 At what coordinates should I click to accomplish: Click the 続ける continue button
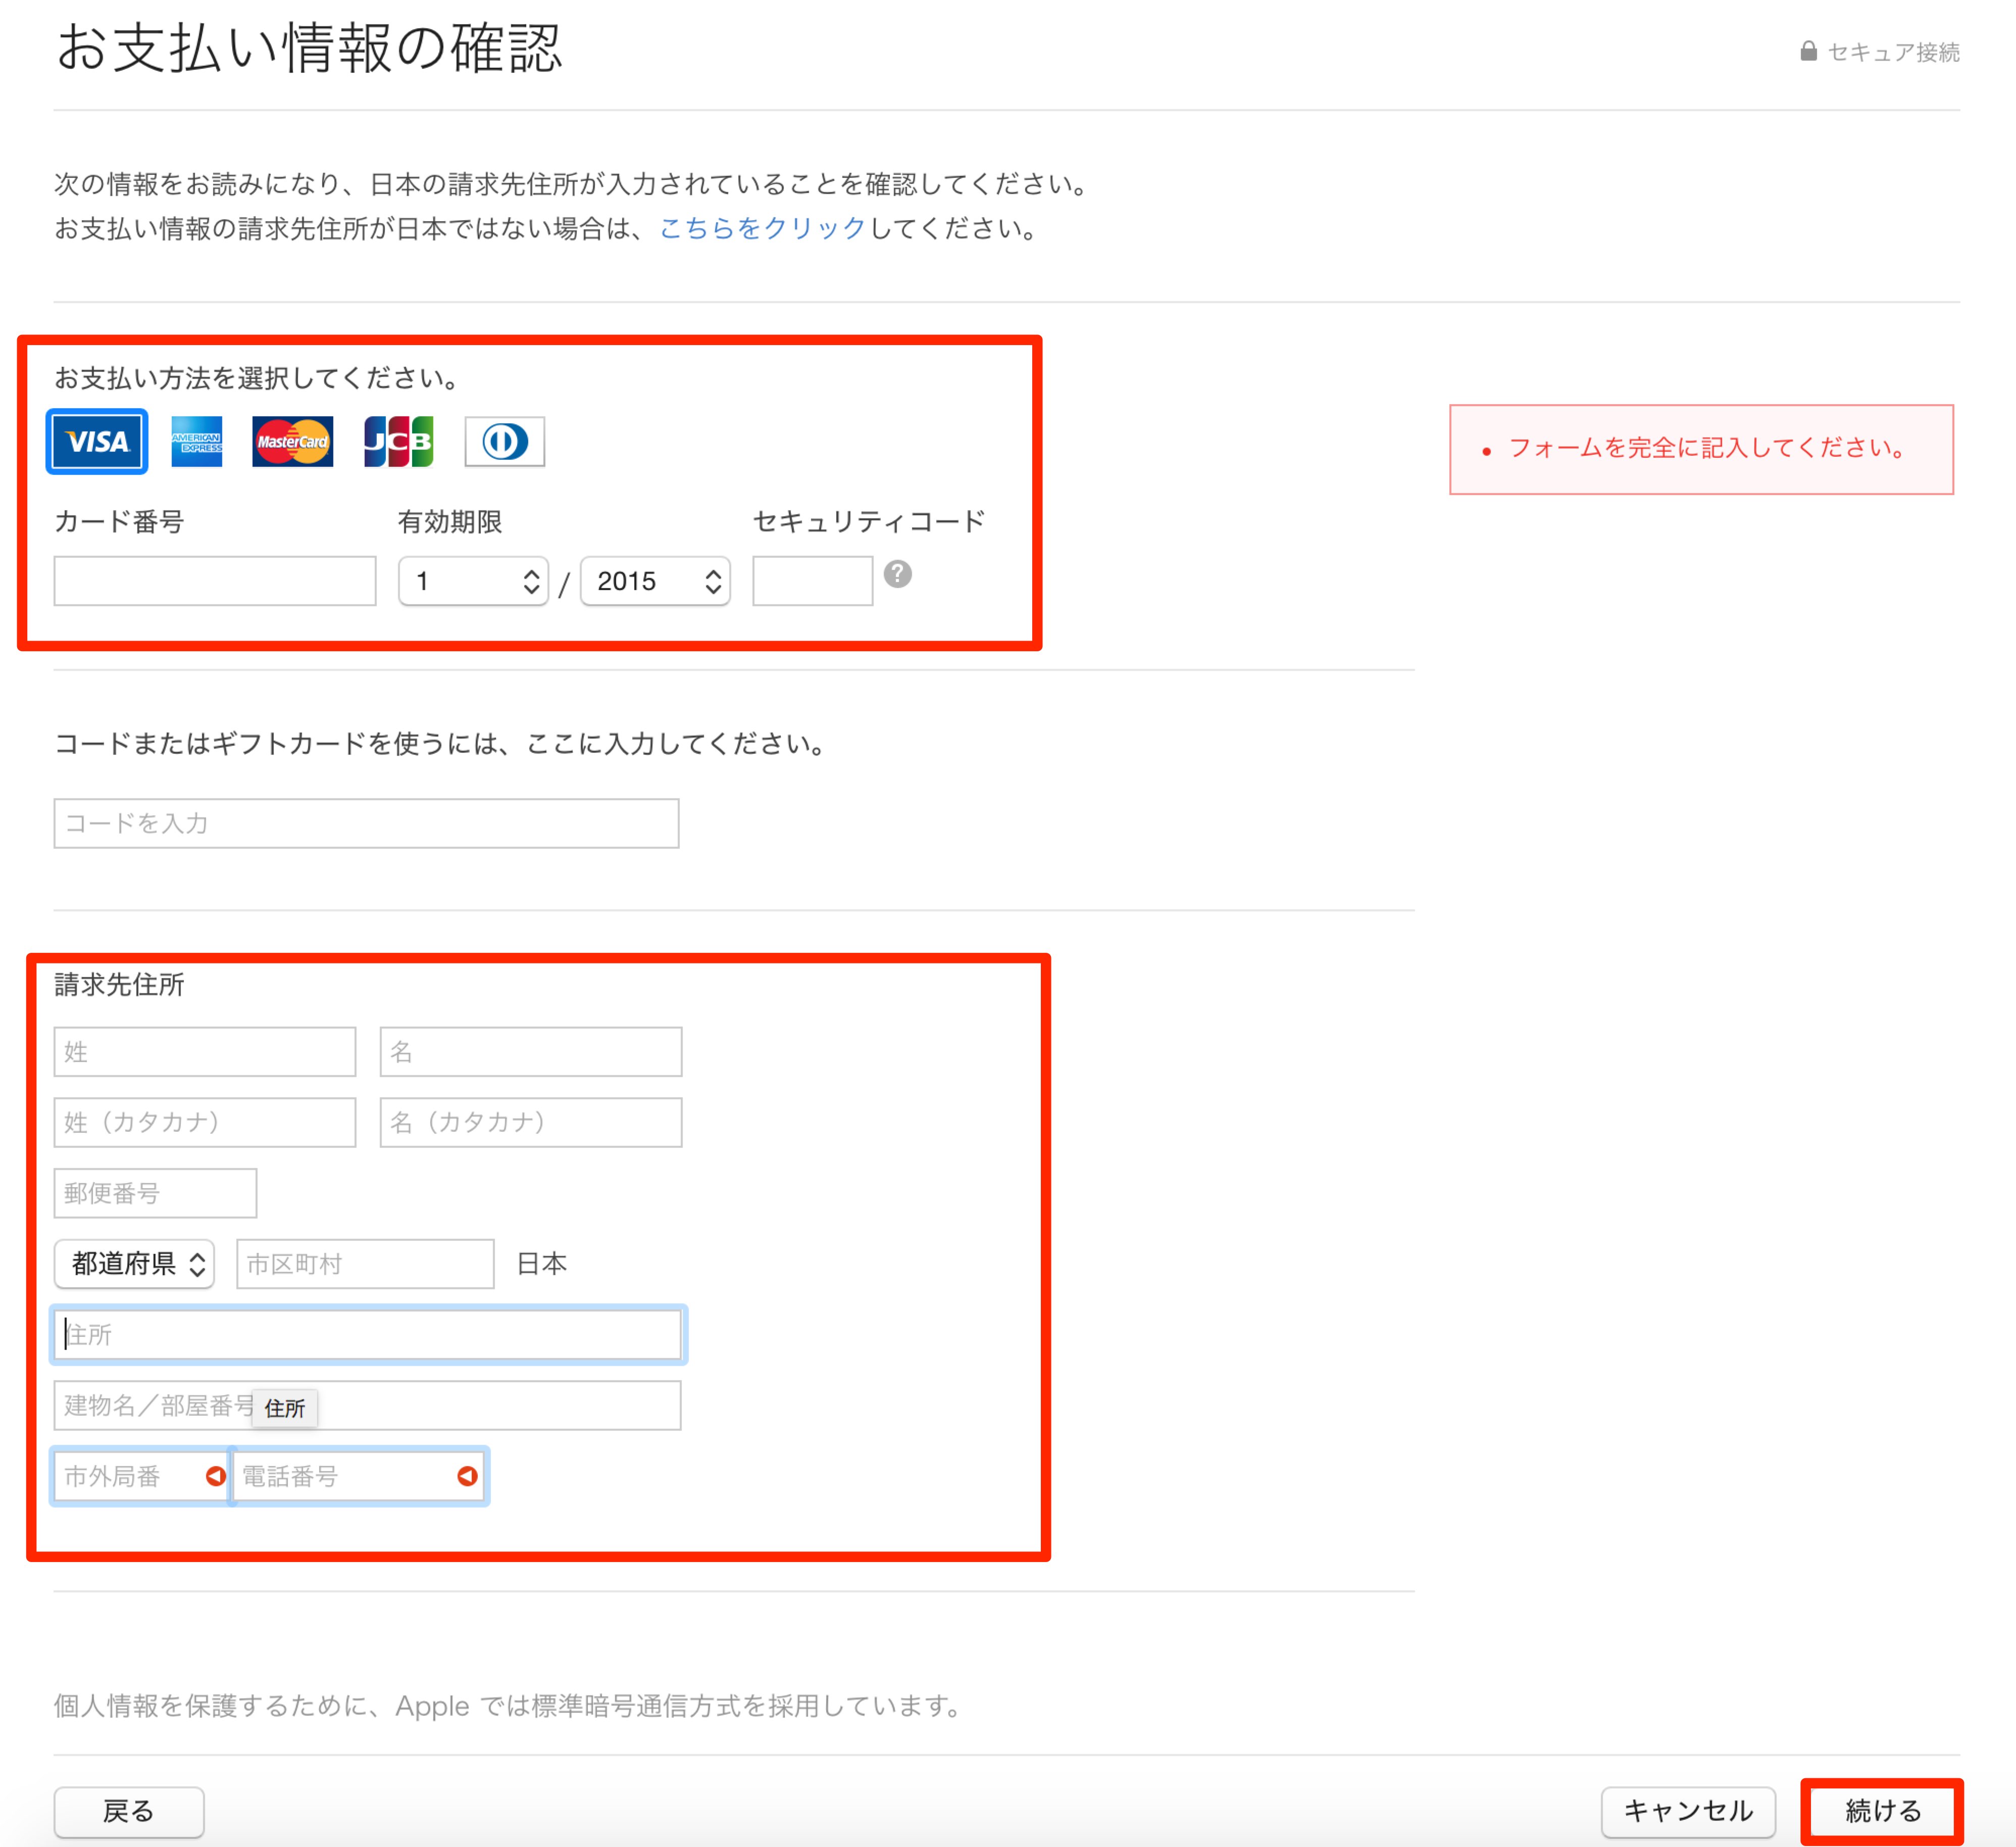tap(1882, 1812)
